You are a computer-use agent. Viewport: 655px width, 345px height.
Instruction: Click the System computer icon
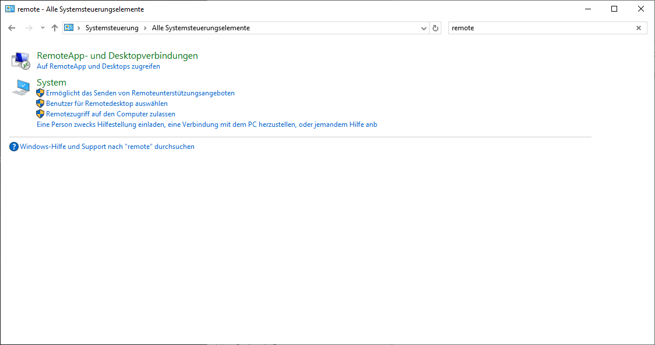[x=21, y=87]
